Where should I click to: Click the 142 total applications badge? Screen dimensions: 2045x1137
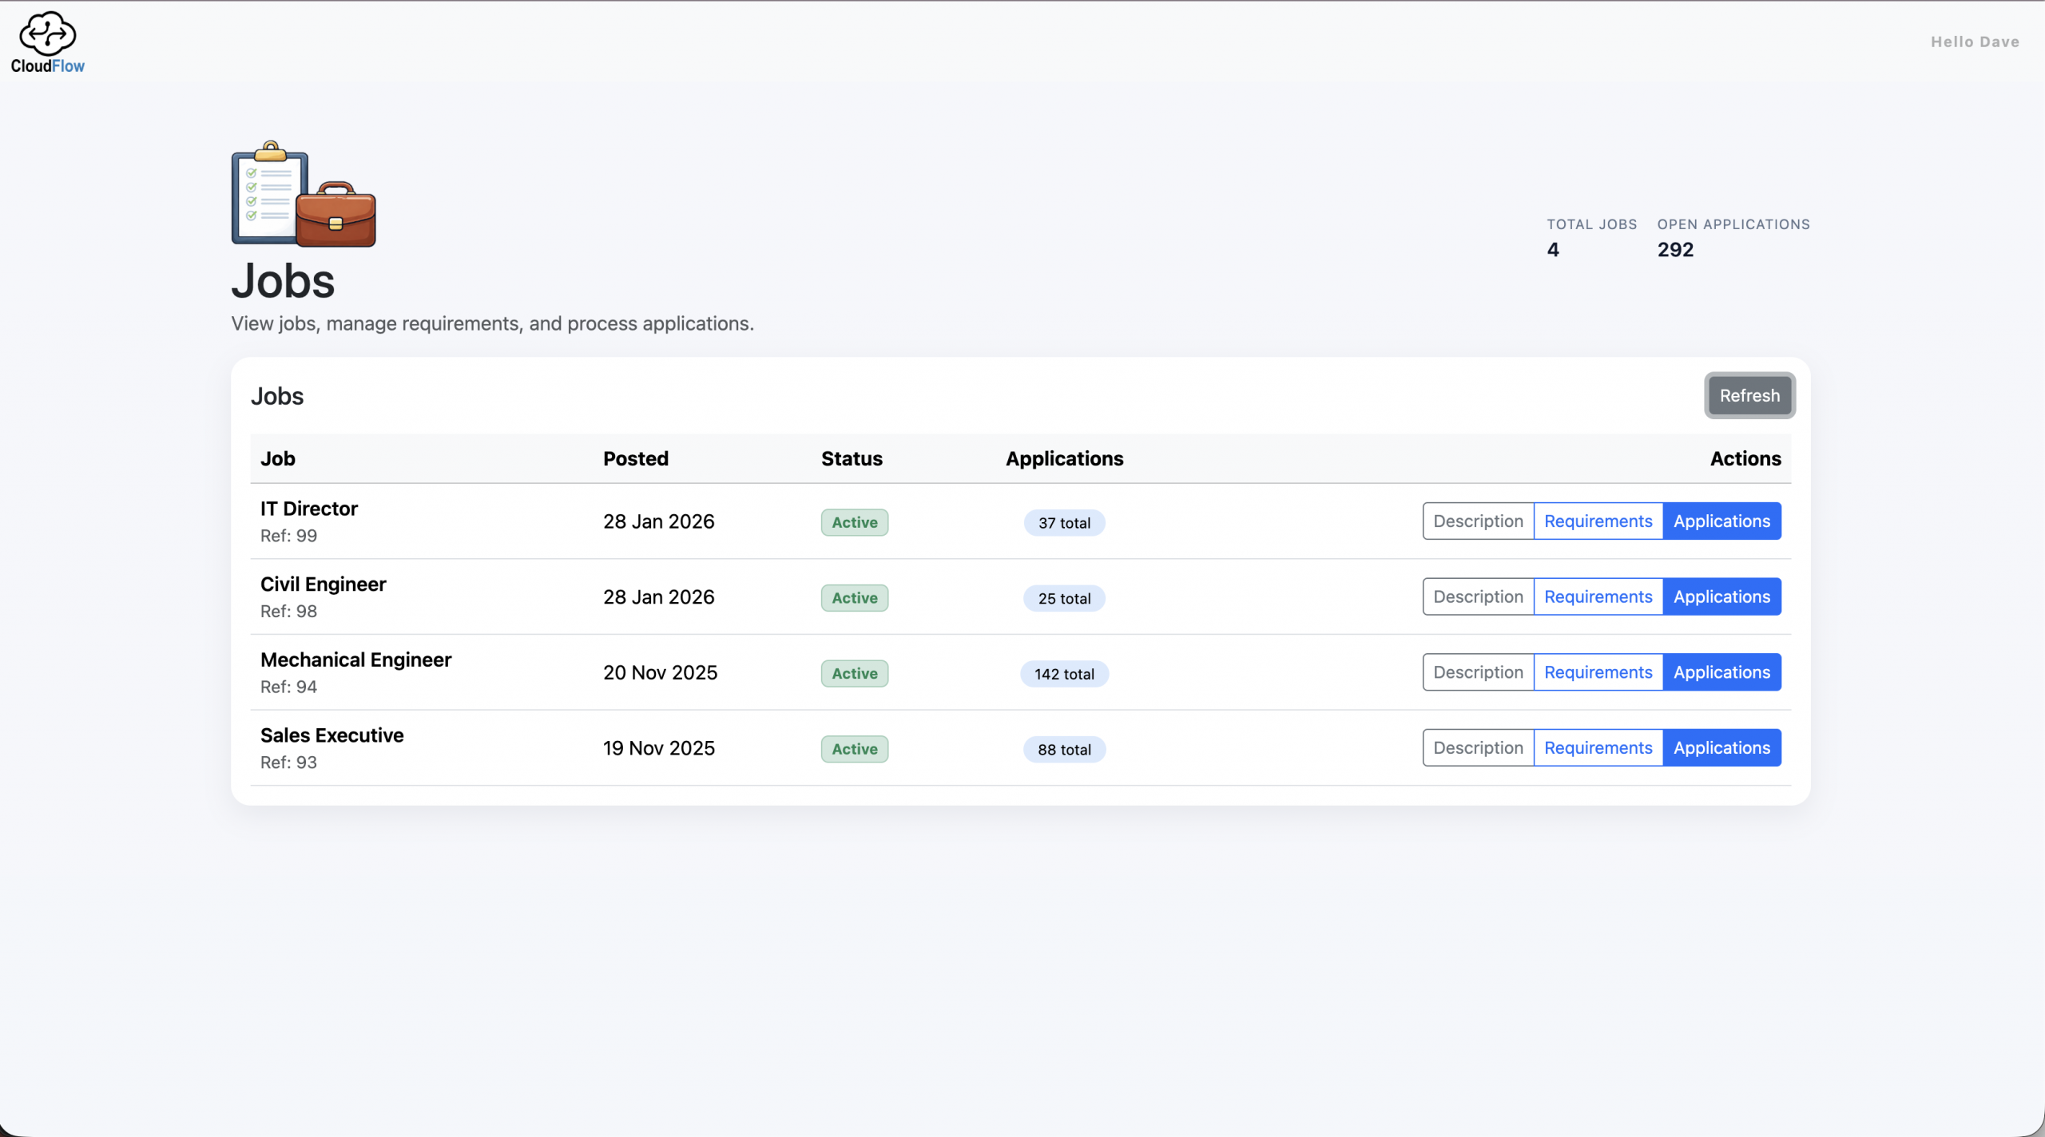coord(1064,674)
